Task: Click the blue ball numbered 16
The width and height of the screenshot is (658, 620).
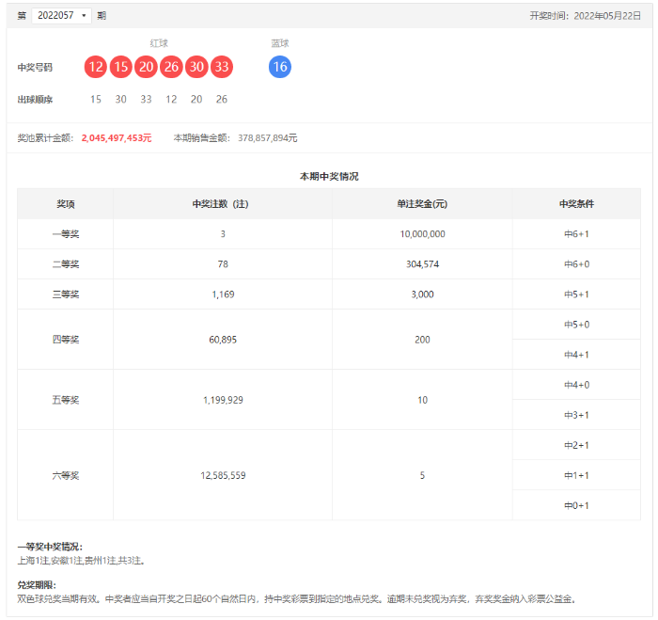Action: [x=279, y=67]
